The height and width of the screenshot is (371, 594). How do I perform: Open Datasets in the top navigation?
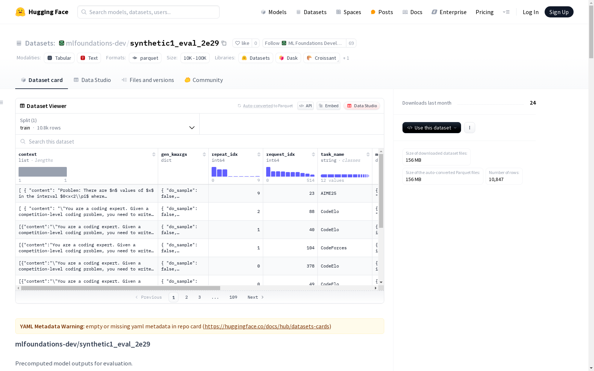tap(311, 12)
